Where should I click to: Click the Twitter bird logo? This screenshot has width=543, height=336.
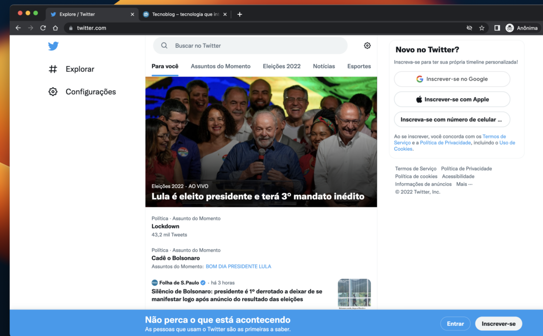[x=53, y=46]
